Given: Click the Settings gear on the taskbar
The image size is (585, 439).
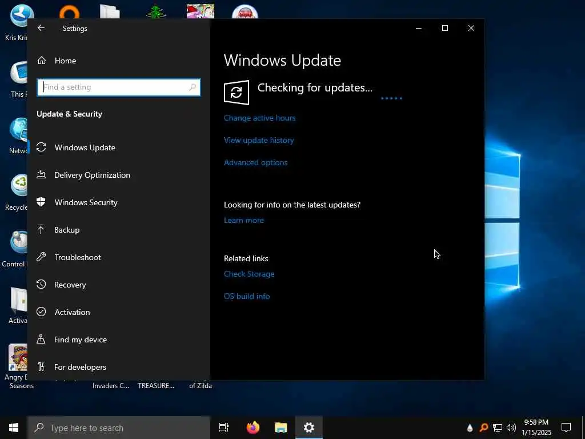Looking at the screenshot, I should pyautogui.click(x=309, y=428).
